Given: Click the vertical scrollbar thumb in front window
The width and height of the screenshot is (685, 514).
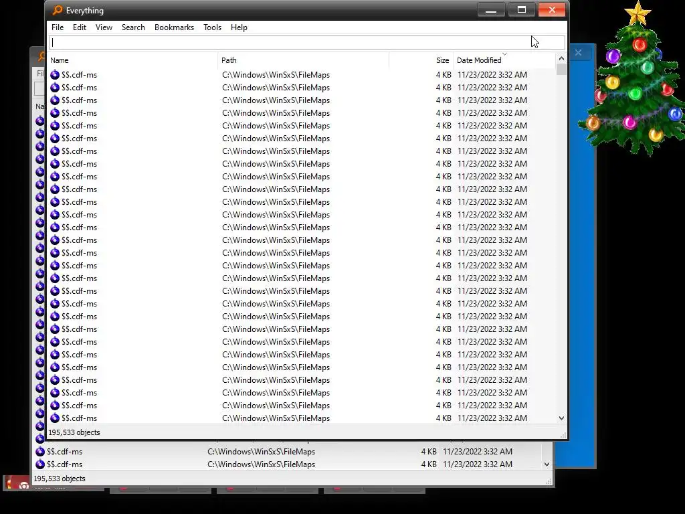Looking at the screenshot, I should (x=561, y=70).
